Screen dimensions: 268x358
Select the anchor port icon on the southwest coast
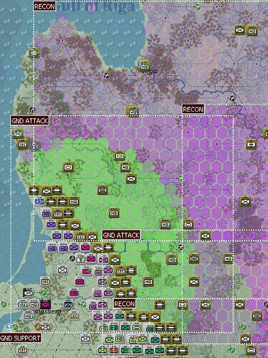click(9, 326)
